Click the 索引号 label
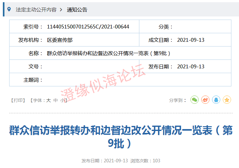This screenshot has width=239, height=168. [x=33, y=27]
